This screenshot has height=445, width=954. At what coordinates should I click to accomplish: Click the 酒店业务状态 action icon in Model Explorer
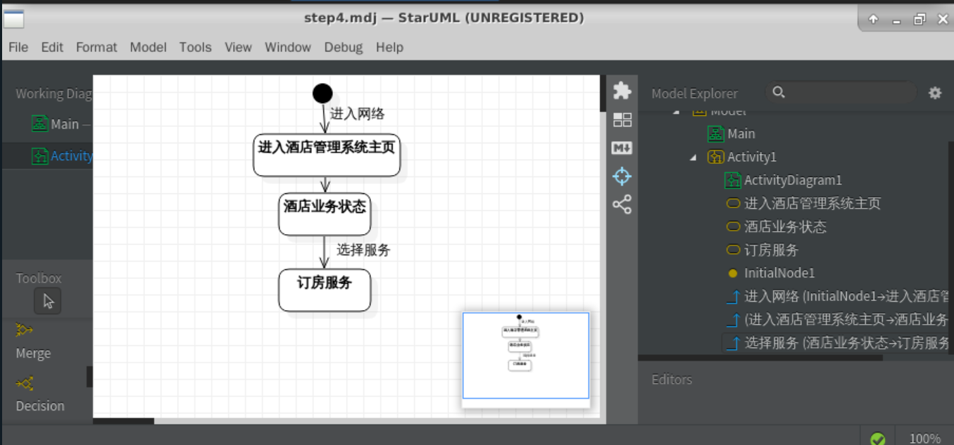(733, 226)
